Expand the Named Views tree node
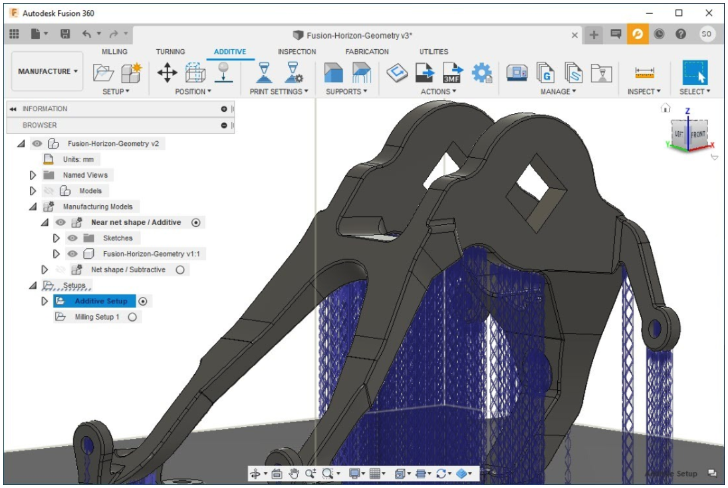This screenshot has height=488, width=728. pos(32,175)
